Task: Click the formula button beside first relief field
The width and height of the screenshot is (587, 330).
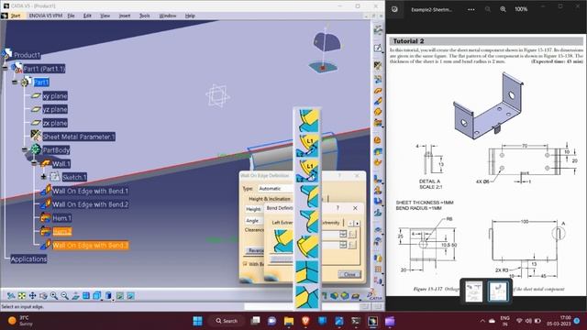Action: coord(352,234)
